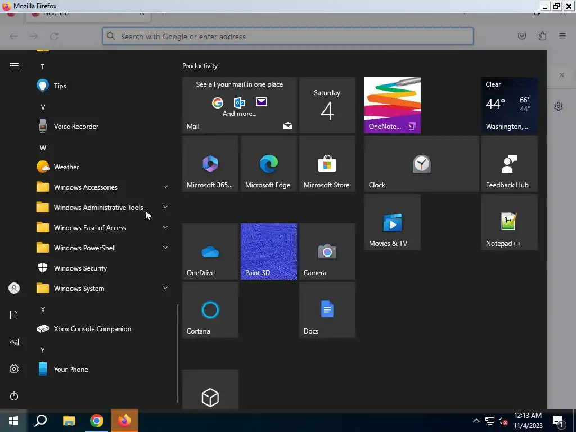
Task: Open the Camera tile
Action: coord(327,251)
